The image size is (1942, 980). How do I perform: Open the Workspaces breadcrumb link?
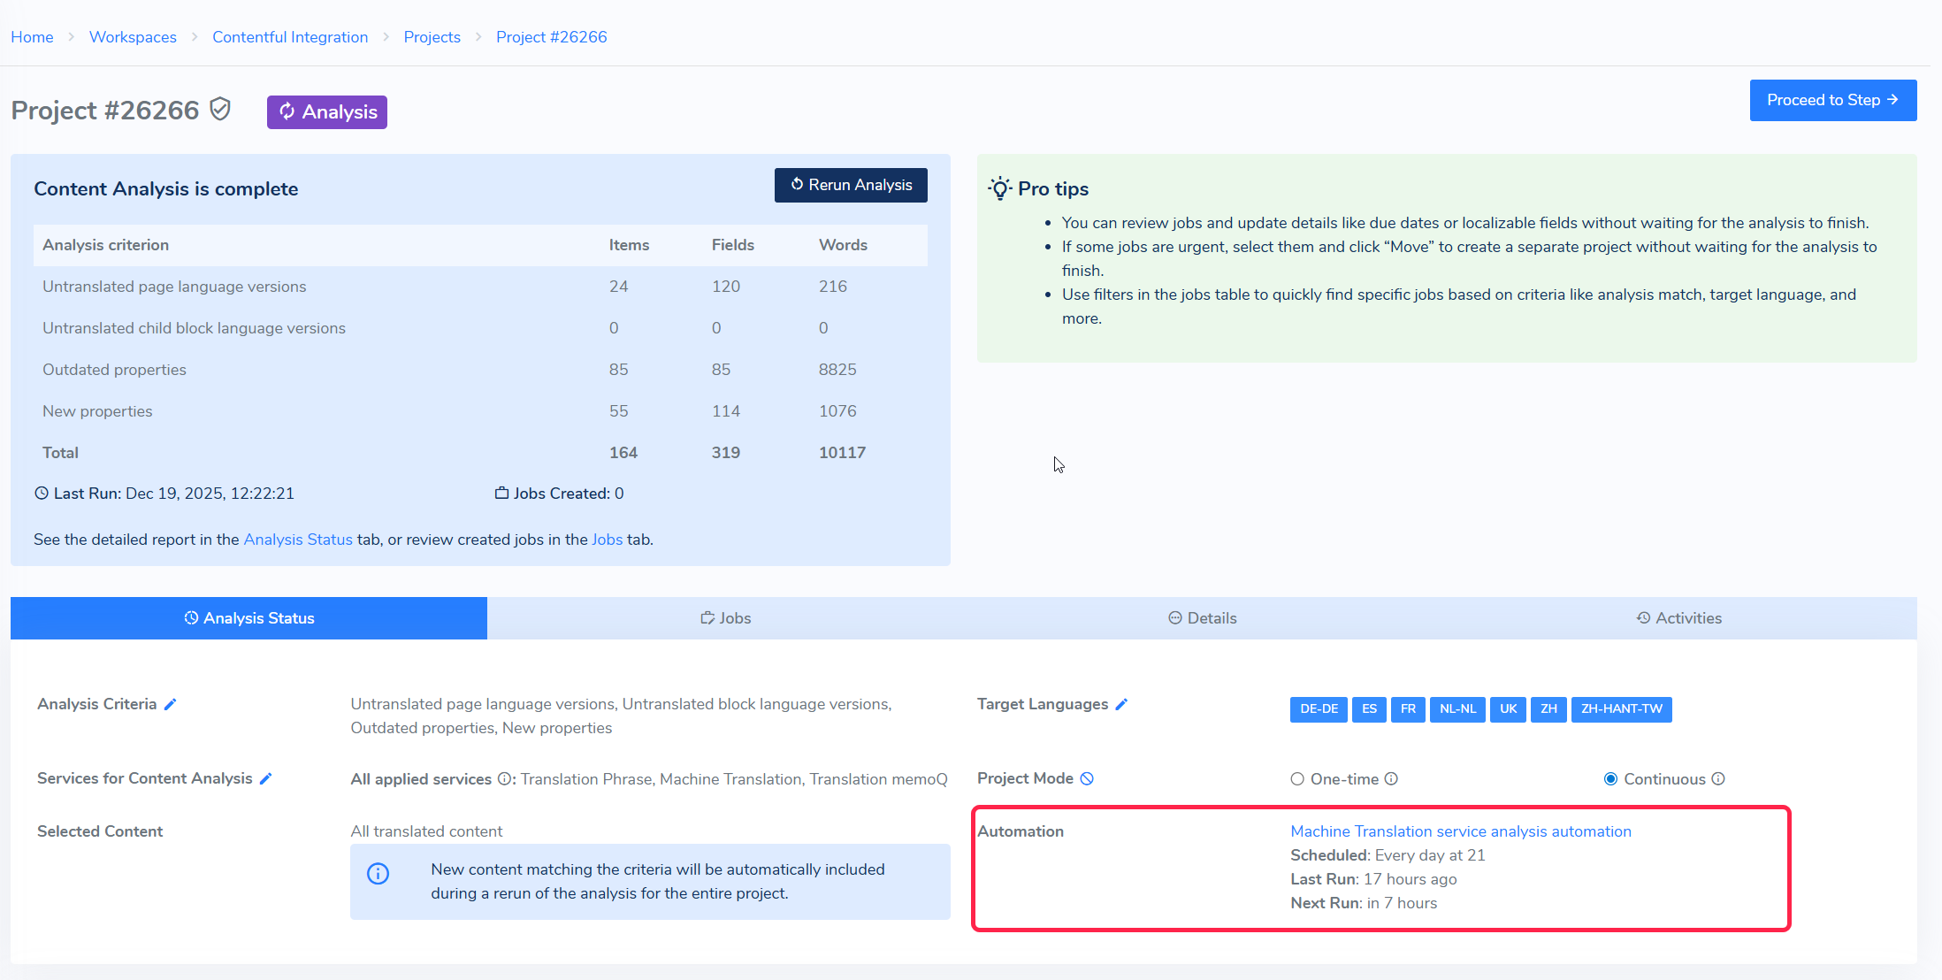133,37
